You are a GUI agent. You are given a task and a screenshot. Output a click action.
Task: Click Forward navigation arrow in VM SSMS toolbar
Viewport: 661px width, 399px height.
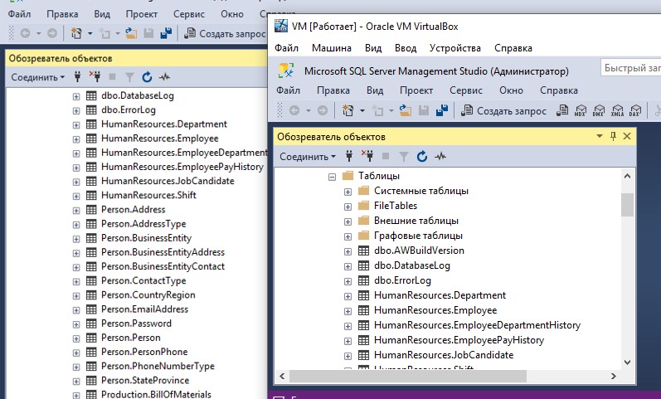pos(323,110)
